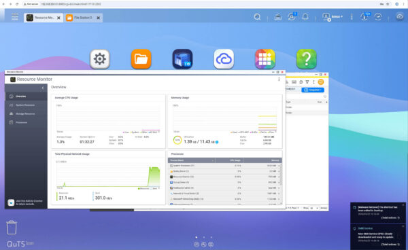Open Resource Monitor's three-dot more options menu
The height and width of the screenshot is (250, 408).
pos(279,79)
